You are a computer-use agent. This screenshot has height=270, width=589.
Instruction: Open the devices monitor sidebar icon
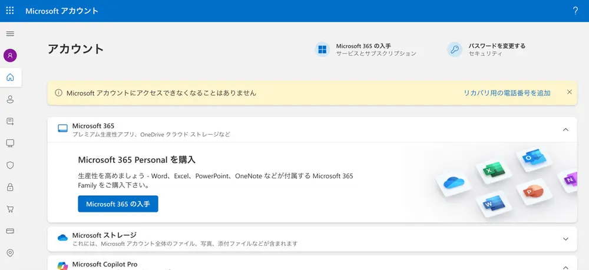tap(10, 144)
